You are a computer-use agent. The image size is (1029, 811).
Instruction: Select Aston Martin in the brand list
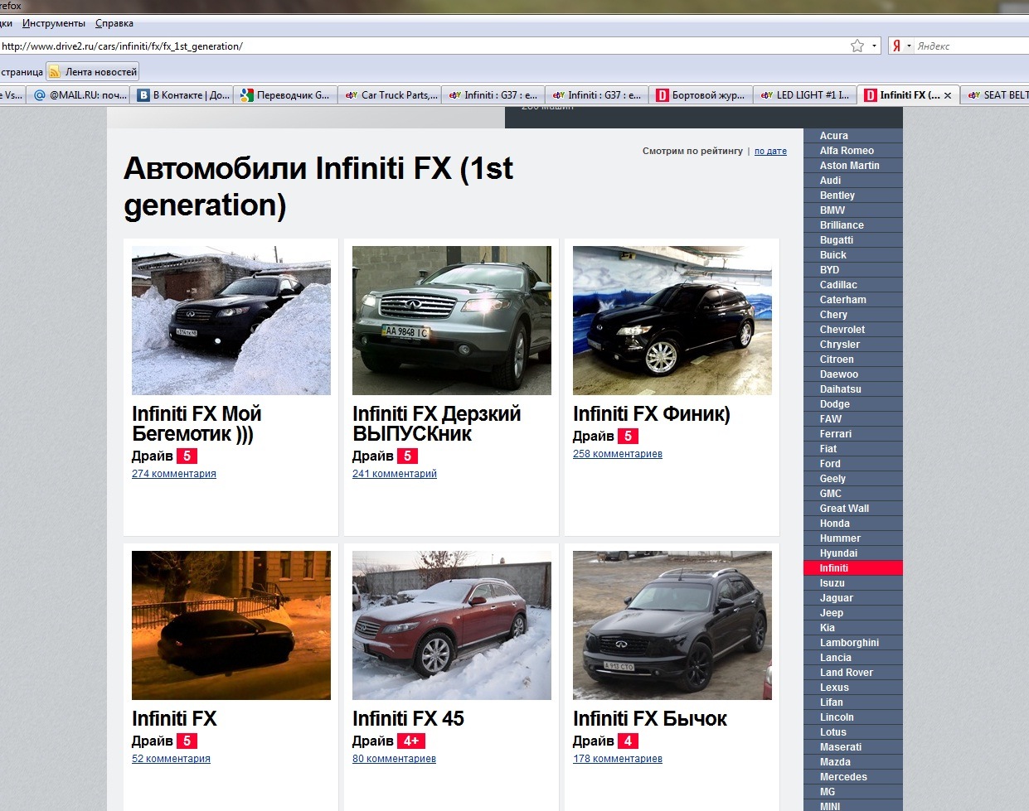[x=853, y=166]
